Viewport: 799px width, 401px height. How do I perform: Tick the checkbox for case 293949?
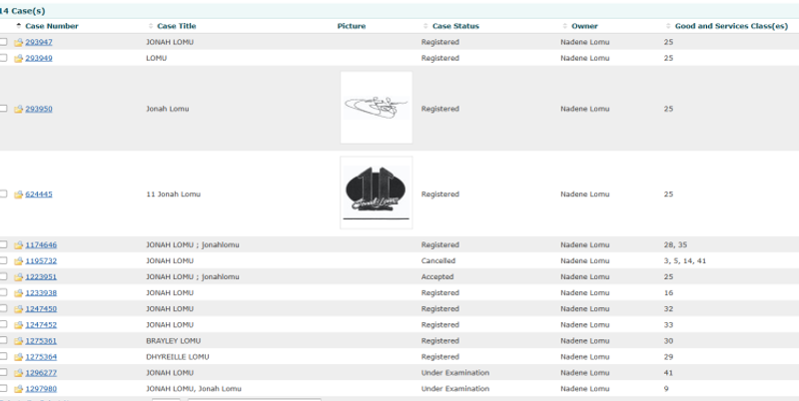click(4, 58)
